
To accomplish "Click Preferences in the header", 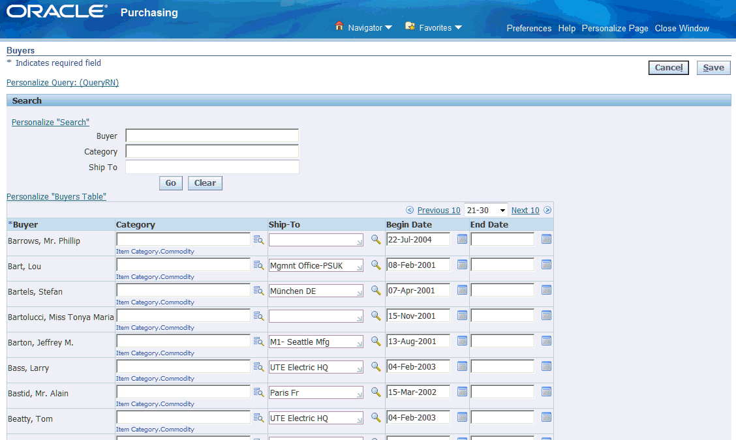I will [x=529, y=28].
